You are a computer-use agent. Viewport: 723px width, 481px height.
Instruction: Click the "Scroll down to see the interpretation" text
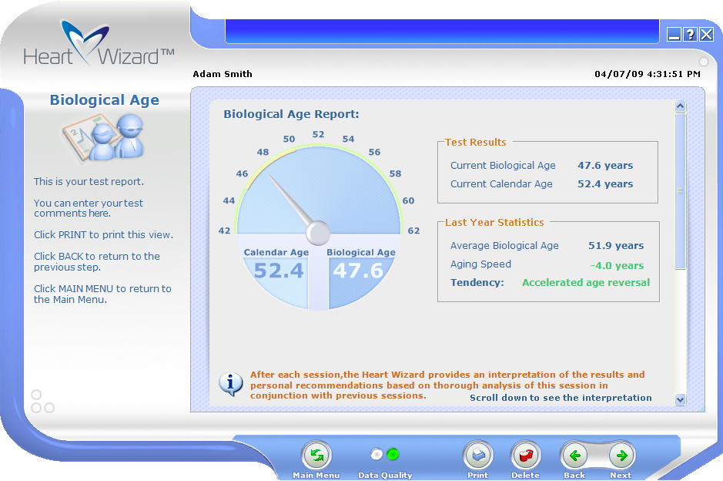[x=561, y=398]
